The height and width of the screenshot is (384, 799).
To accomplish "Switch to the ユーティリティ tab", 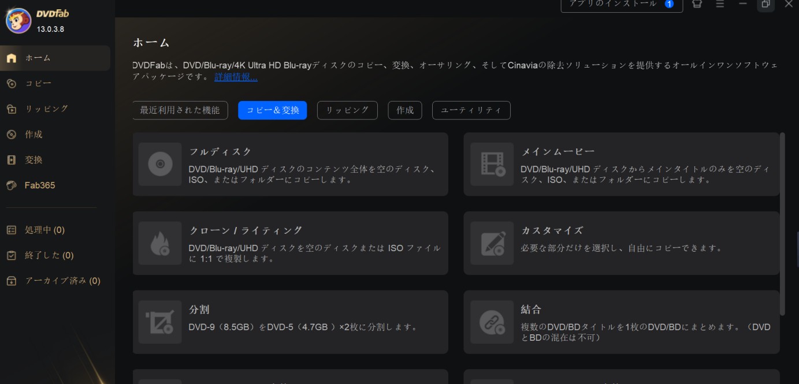I will pos(471,110).
